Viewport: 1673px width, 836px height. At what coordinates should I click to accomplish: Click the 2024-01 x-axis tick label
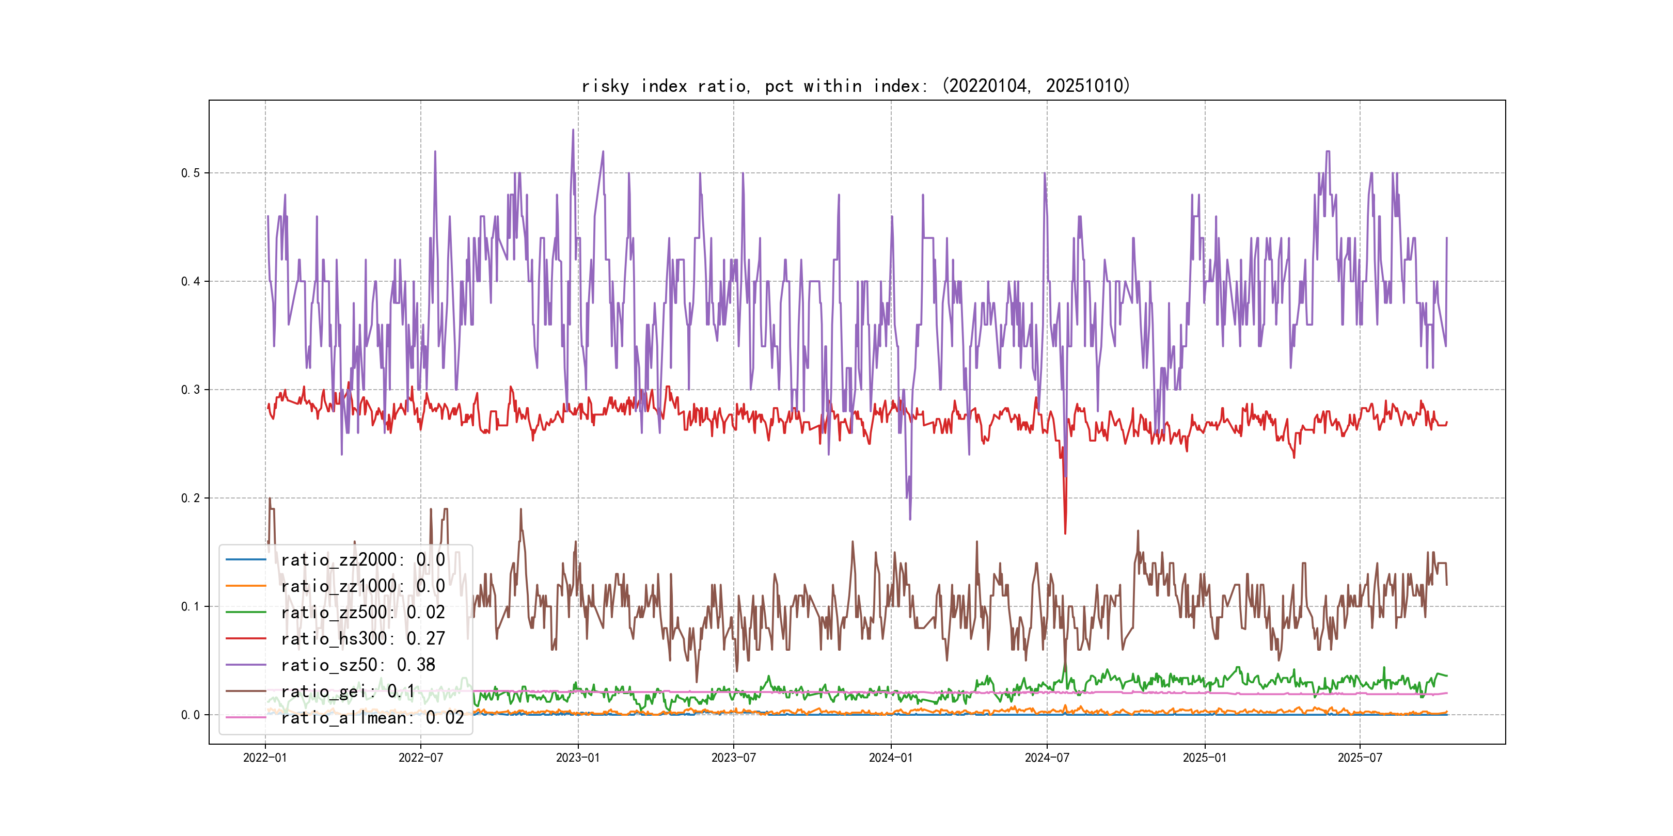tap(890, 758)
